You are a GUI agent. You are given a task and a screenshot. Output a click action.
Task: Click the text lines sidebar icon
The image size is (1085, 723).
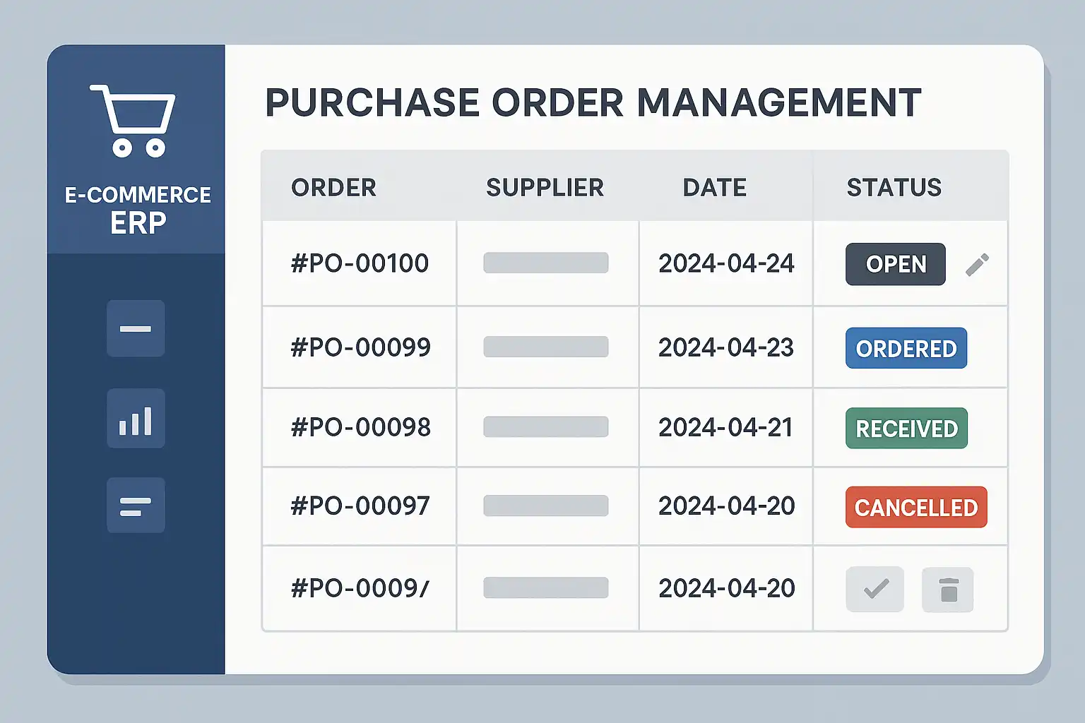(136, 506)
